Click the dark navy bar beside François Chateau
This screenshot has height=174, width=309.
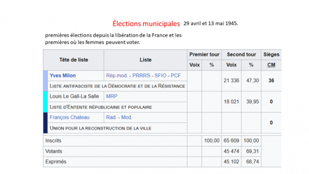(x=46, y=123)
